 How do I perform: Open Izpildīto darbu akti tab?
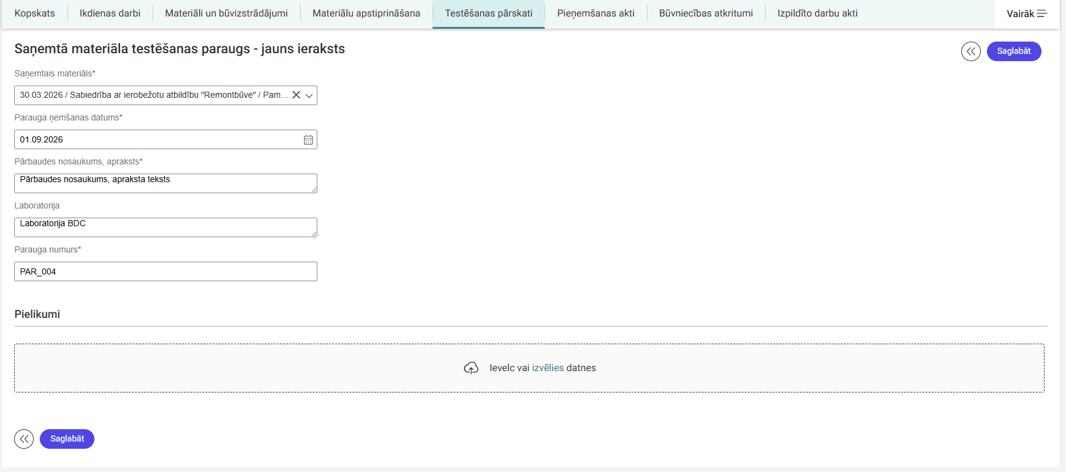coord(818,13)
